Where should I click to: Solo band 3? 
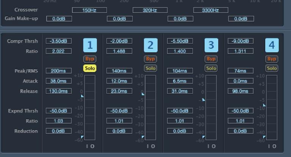tap(211, 68)
